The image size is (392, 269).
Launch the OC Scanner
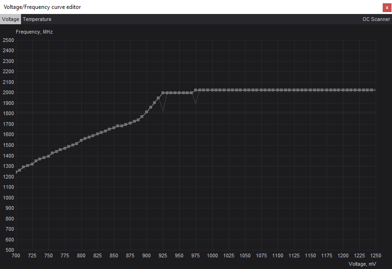click(x=376, y=19)
